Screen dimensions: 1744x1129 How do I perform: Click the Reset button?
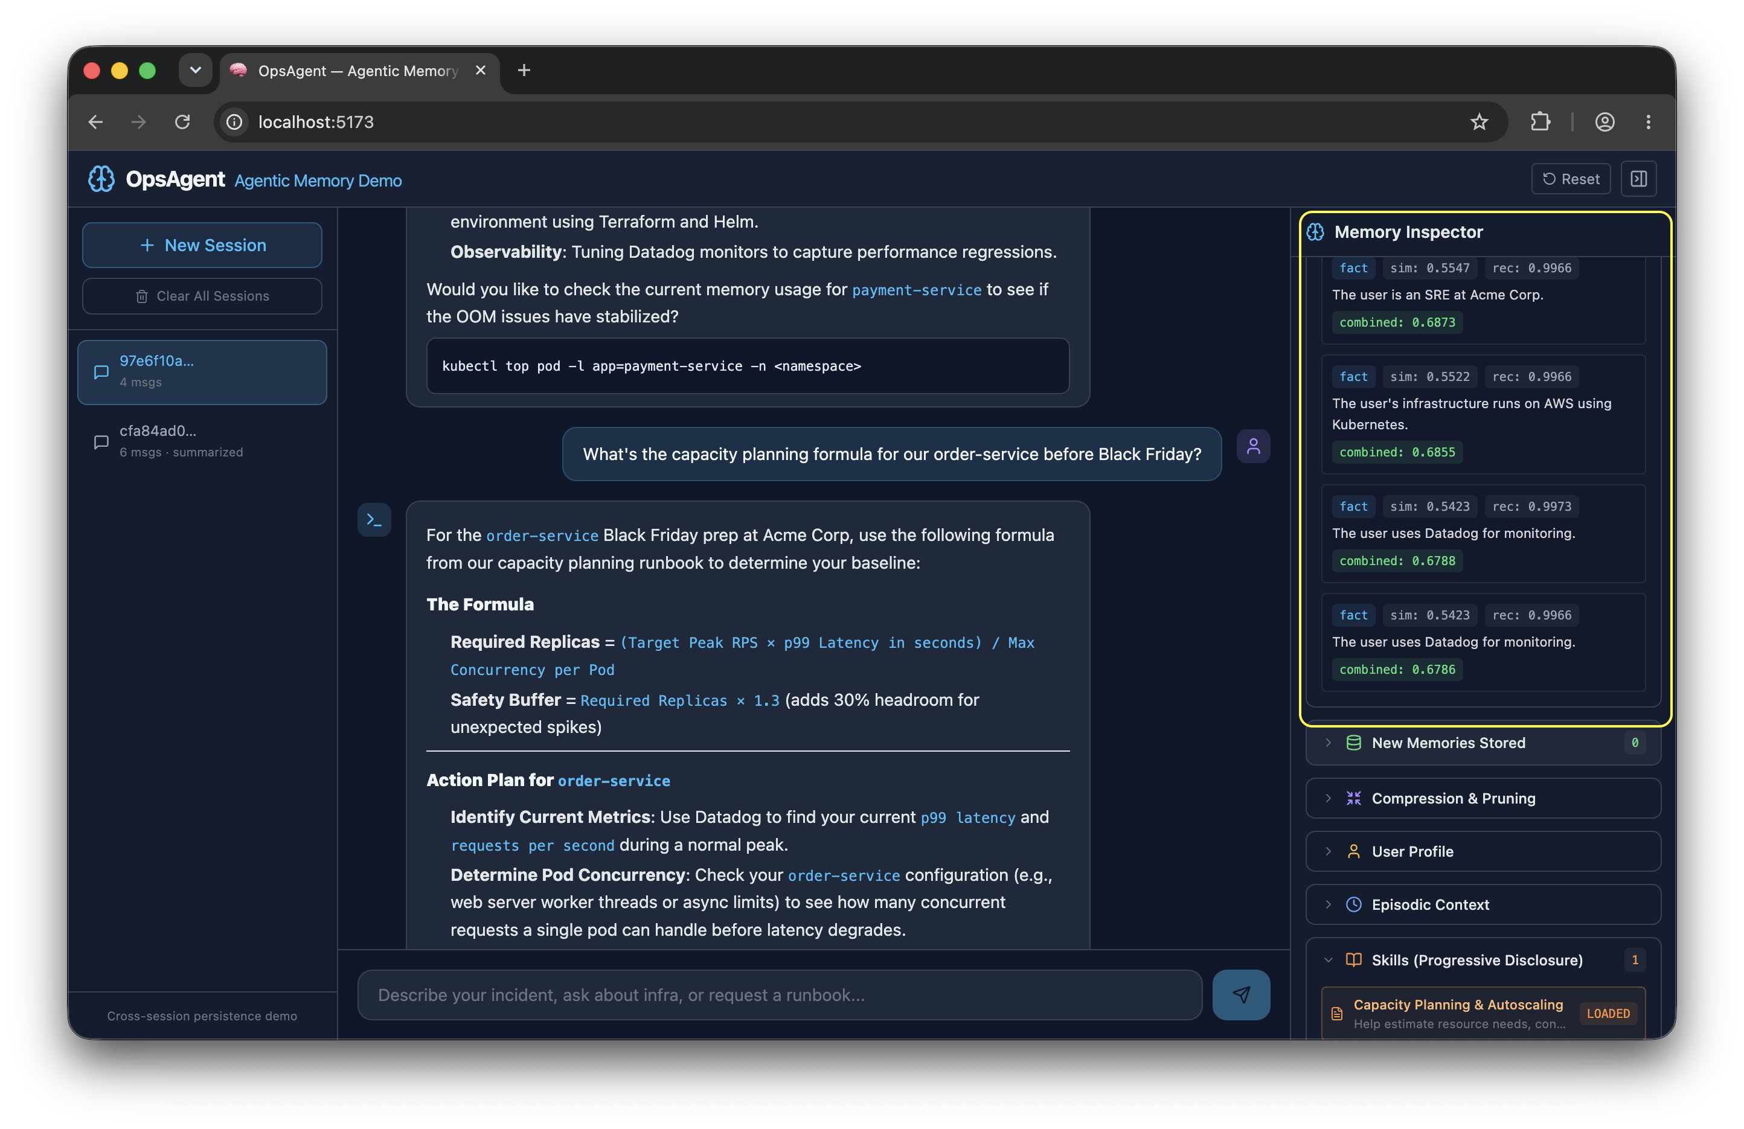pyautogui.click(x=1570, y=179)
